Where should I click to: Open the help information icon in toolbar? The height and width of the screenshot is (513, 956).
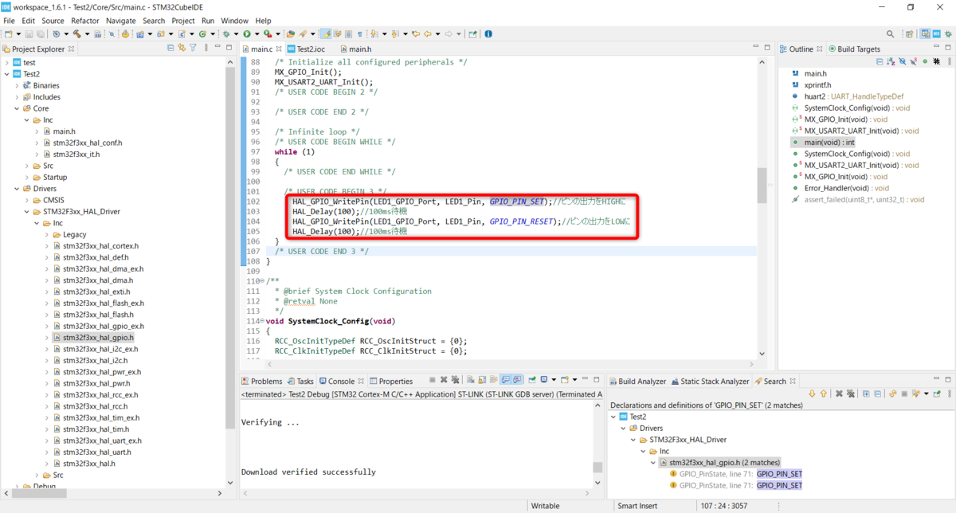coord(488,34)
